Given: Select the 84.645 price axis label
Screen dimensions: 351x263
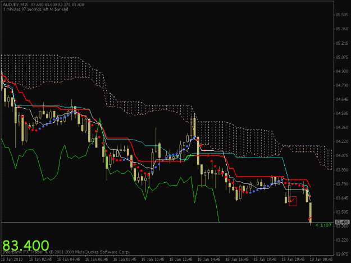Looking at the screenshot, I should pyautogui.click(x=342, y=99).
